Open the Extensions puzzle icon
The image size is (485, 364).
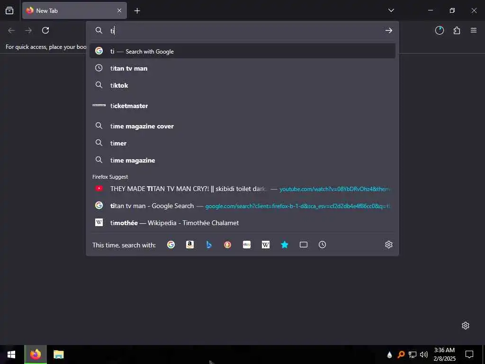457,30
